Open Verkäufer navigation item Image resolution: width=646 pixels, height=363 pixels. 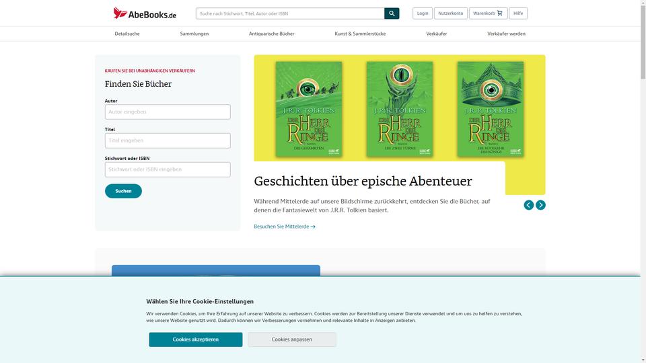pyautogui.click(x=436, y=34)
